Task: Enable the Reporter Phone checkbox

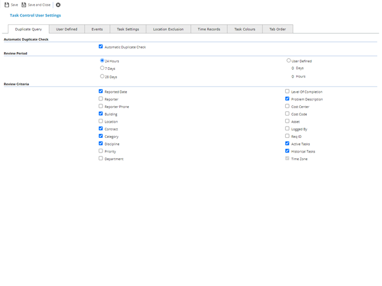Action: [x=101, y=106]
